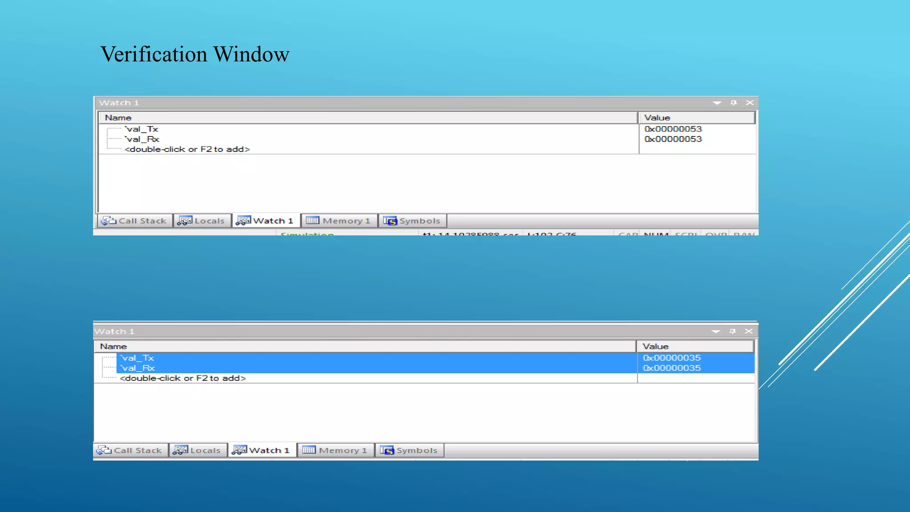Click Watch 1 tab icon in lower window
Viewport: 910px width, 512px height.
(239, 450)
